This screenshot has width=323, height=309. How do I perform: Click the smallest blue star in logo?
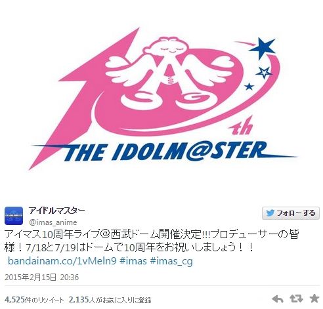click(249, 87)
